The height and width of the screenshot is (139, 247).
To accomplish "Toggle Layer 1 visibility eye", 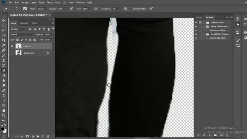I will (x=12, y=46).
